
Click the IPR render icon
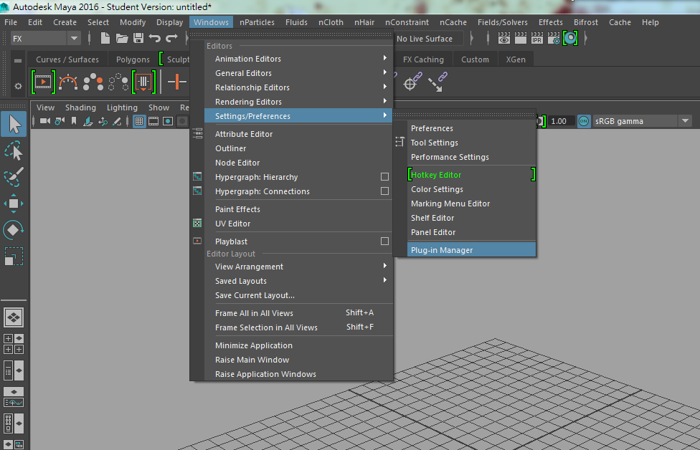point(537,39)
